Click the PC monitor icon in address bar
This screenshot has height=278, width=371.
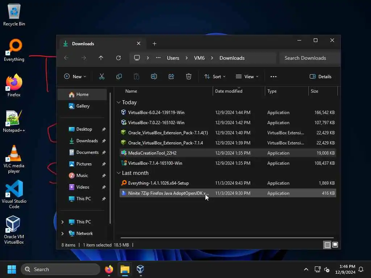coord(137,58)
